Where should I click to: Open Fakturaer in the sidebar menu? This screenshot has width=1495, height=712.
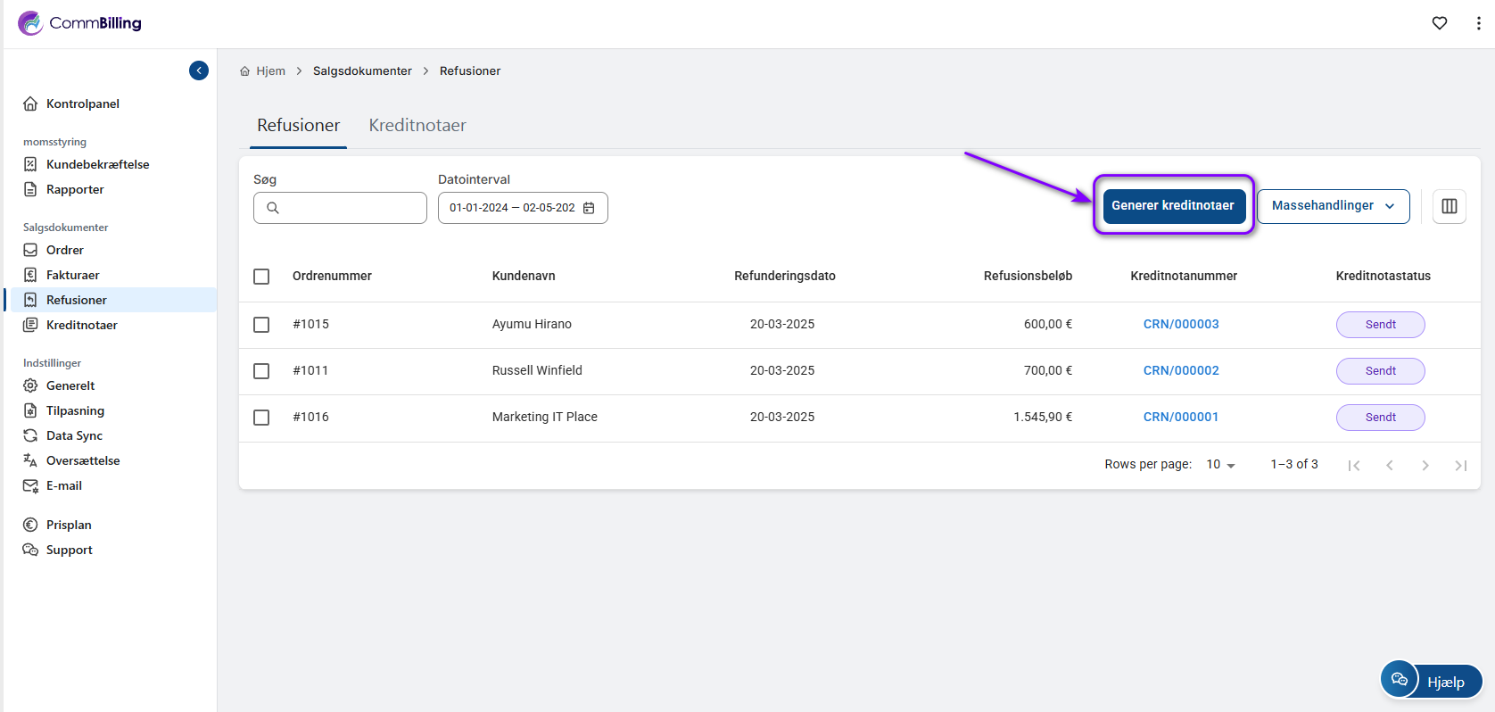tap(72, 275)
